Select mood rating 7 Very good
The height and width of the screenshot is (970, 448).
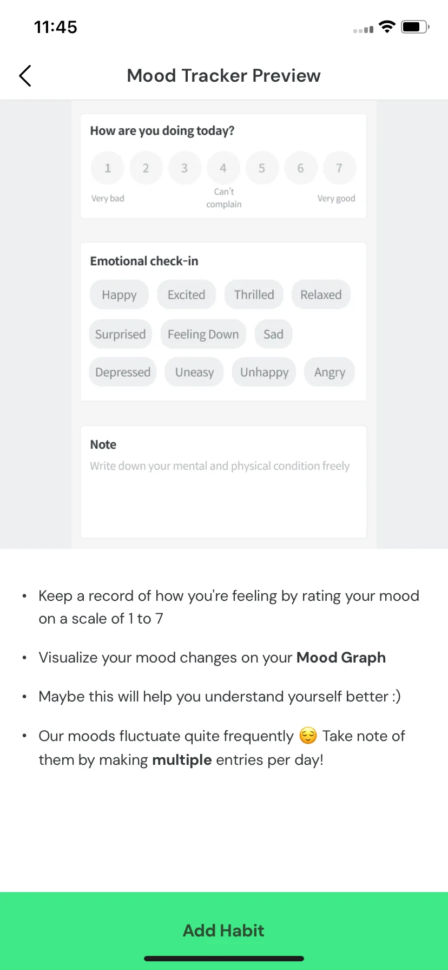[339, 168]
